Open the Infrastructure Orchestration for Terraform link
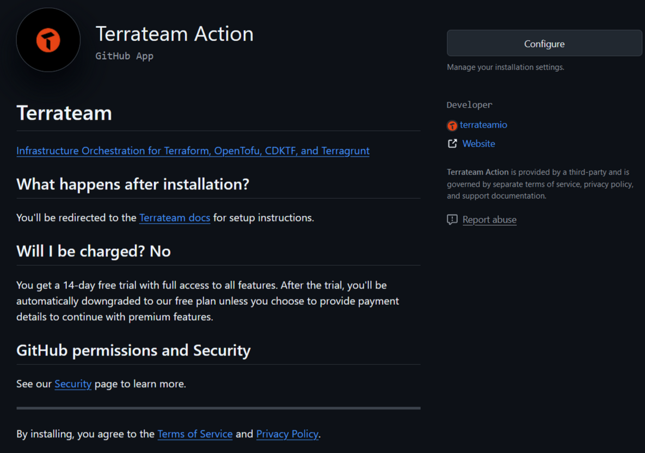 (193, 151)
